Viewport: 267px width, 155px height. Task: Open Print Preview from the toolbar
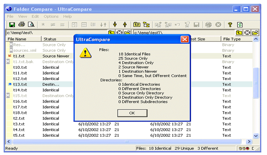tap(31, 25)
